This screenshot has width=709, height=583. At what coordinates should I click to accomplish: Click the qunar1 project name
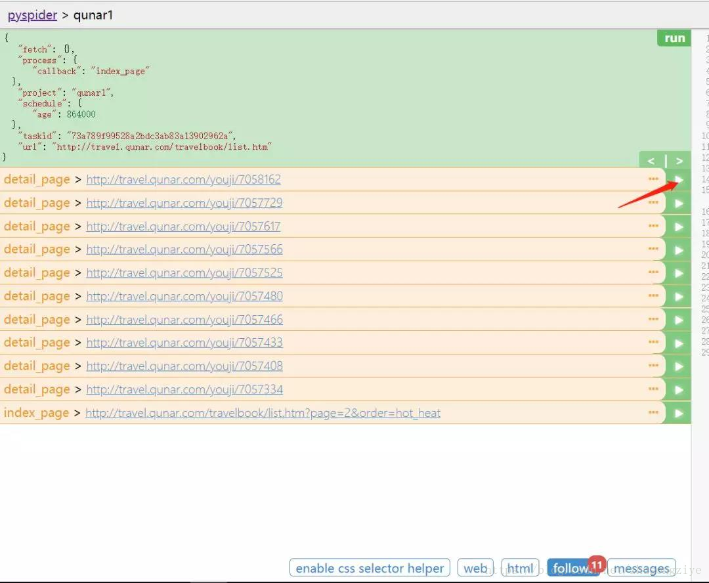pyautogui.click(x=93, y=15)
